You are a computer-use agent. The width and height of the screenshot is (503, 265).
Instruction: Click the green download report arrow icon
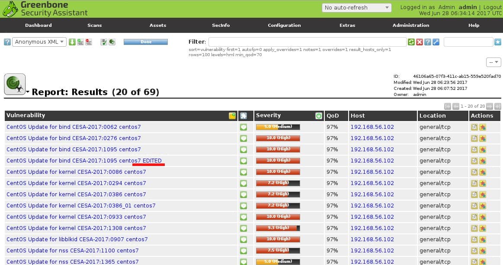pos(72,42)
